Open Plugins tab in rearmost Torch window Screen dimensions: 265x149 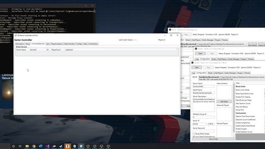(x=217, y=40)
